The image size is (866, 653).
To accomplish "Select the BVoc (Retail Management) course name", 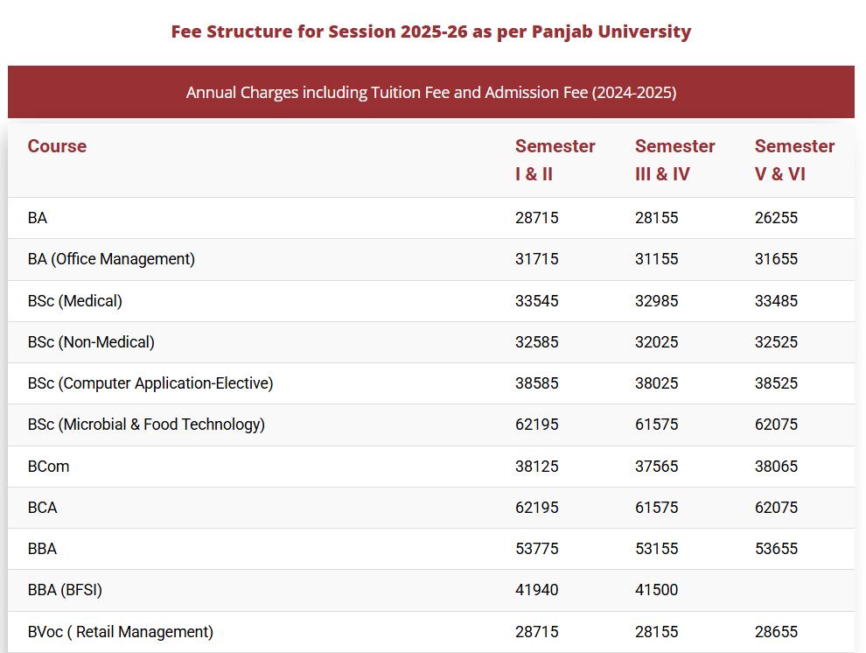I will pos(121,632).
